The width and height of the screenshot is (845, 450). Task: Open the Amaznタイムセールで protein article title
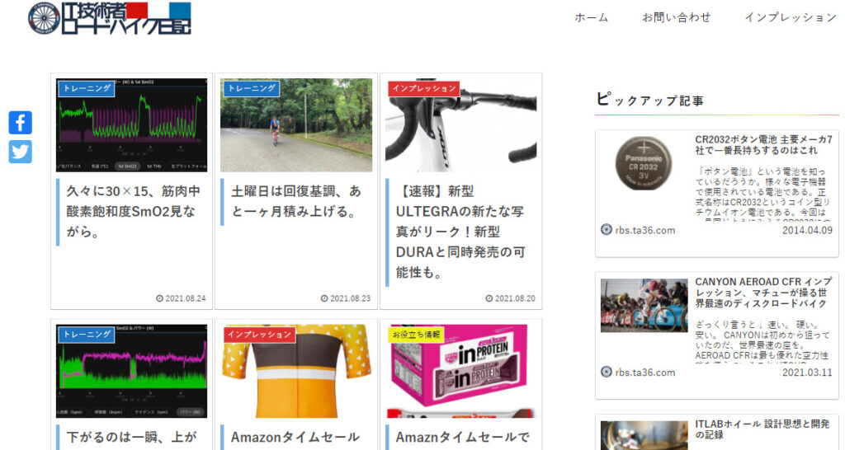pos(462,437)
